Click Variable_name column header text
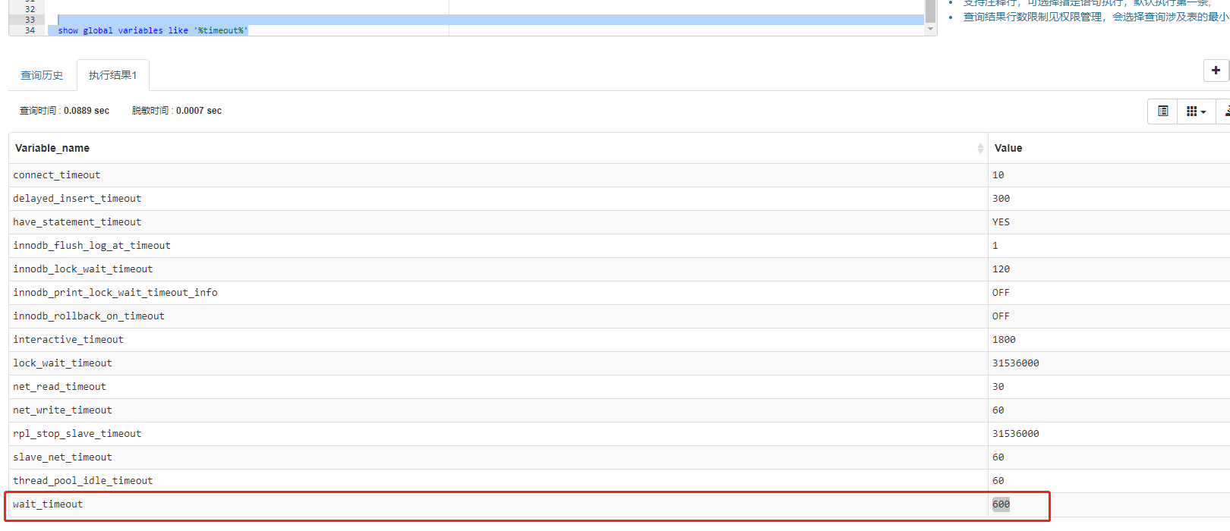Viewport: 1230px width, 531px height. 52,149
